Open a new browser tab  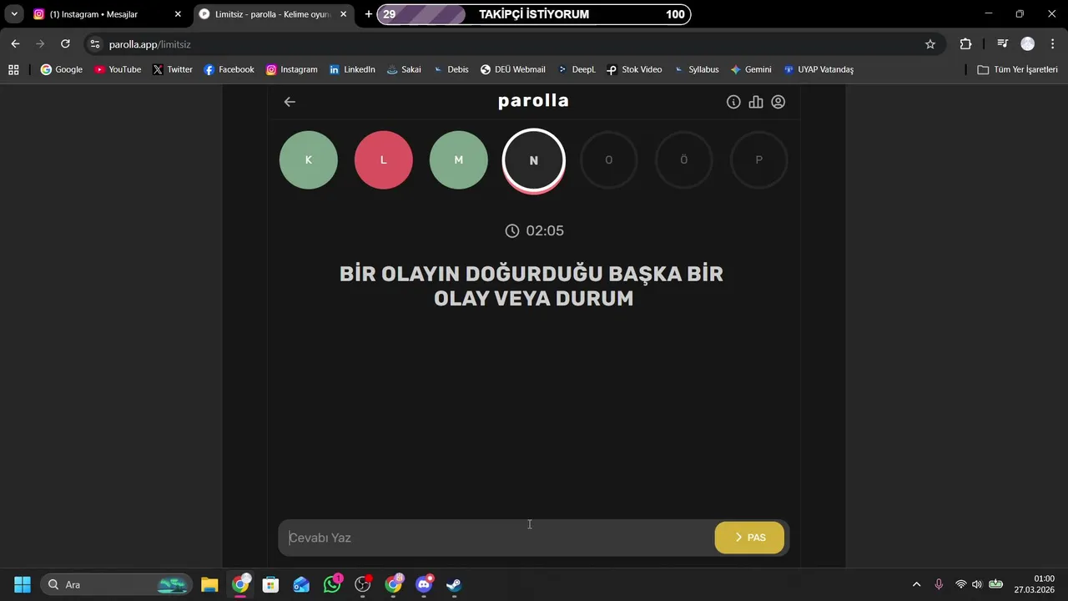[369, 14]
